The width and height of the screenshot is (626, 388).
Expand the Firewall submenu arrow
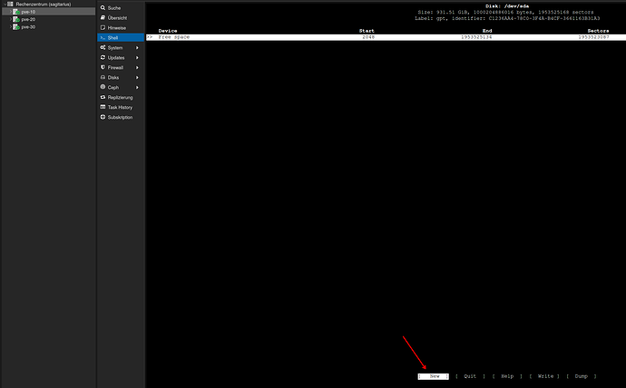click(137, 68)
